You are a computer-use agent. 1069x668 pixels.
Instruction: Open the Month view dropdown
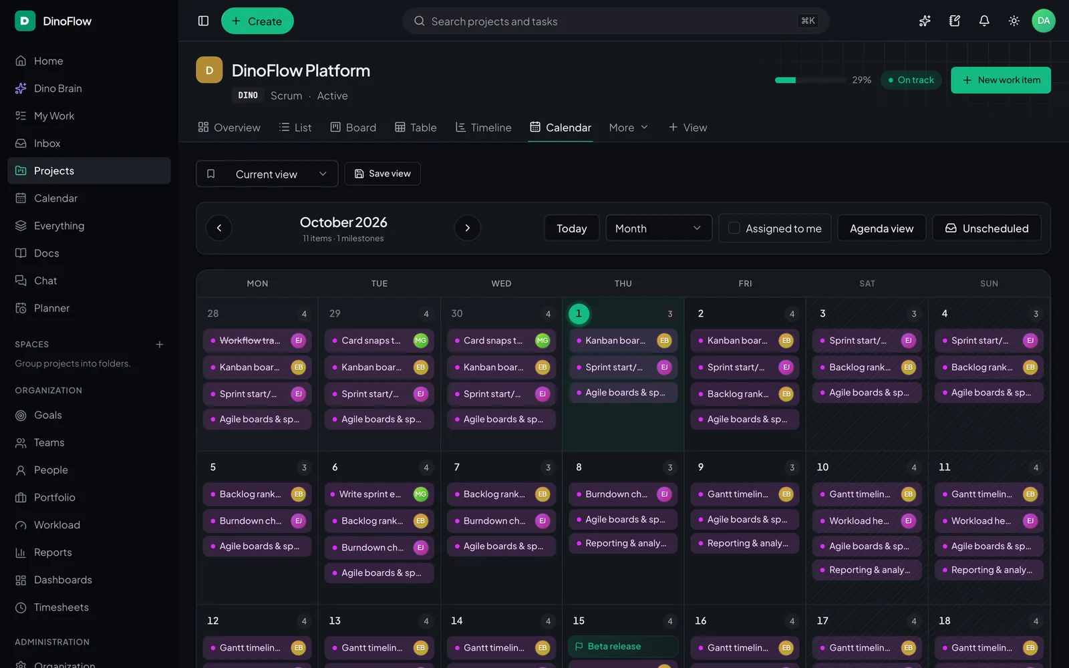[658, 228]
